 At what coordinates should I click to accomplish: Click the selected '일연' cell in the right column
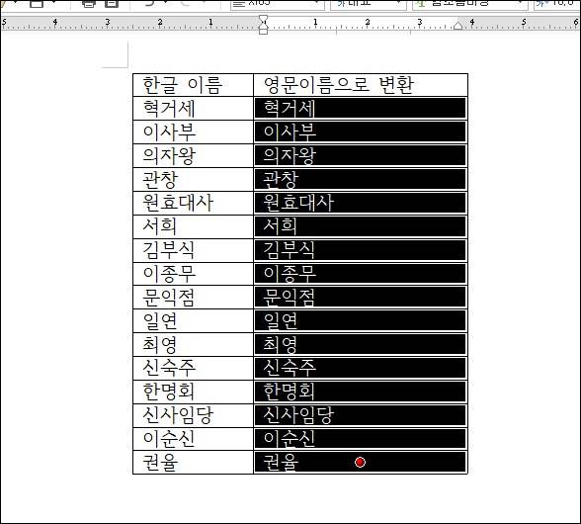[x=360, y=321]
